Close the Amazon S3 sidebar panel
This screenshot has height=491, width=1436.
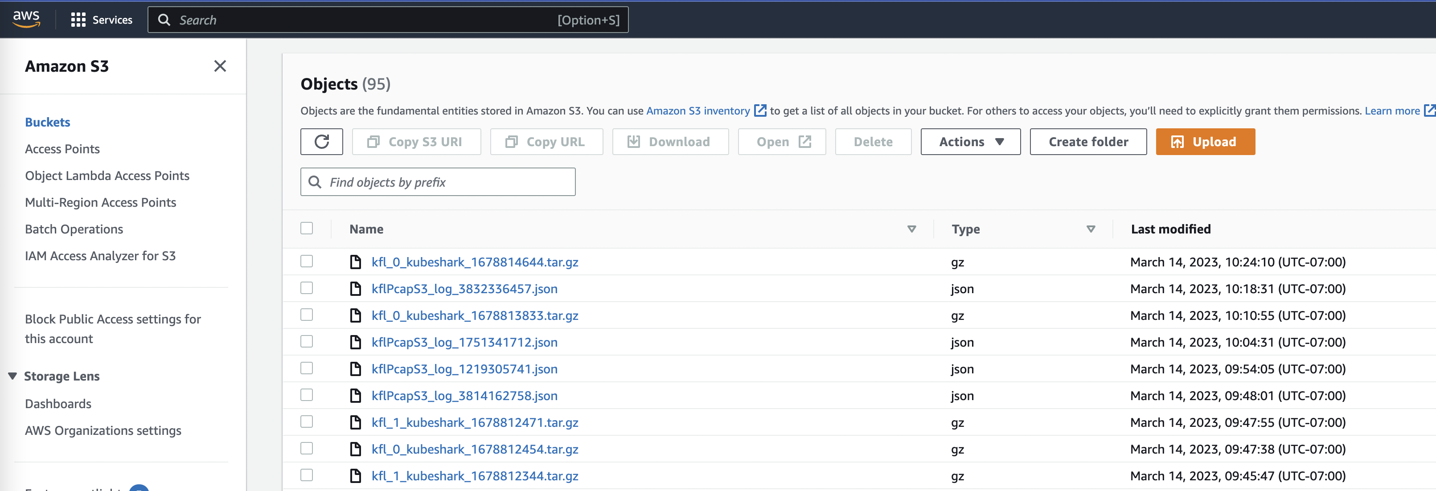tap(220, 66)
